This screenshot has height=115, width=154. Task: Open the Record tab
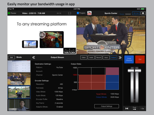coord(99,57)
